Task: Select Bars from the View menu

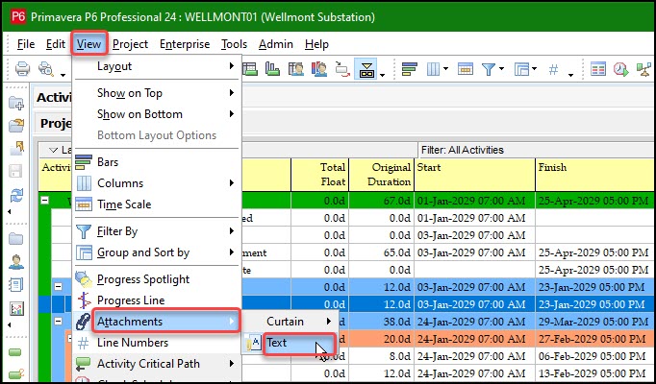Action: pyautogui.click(x=157, y=162)
